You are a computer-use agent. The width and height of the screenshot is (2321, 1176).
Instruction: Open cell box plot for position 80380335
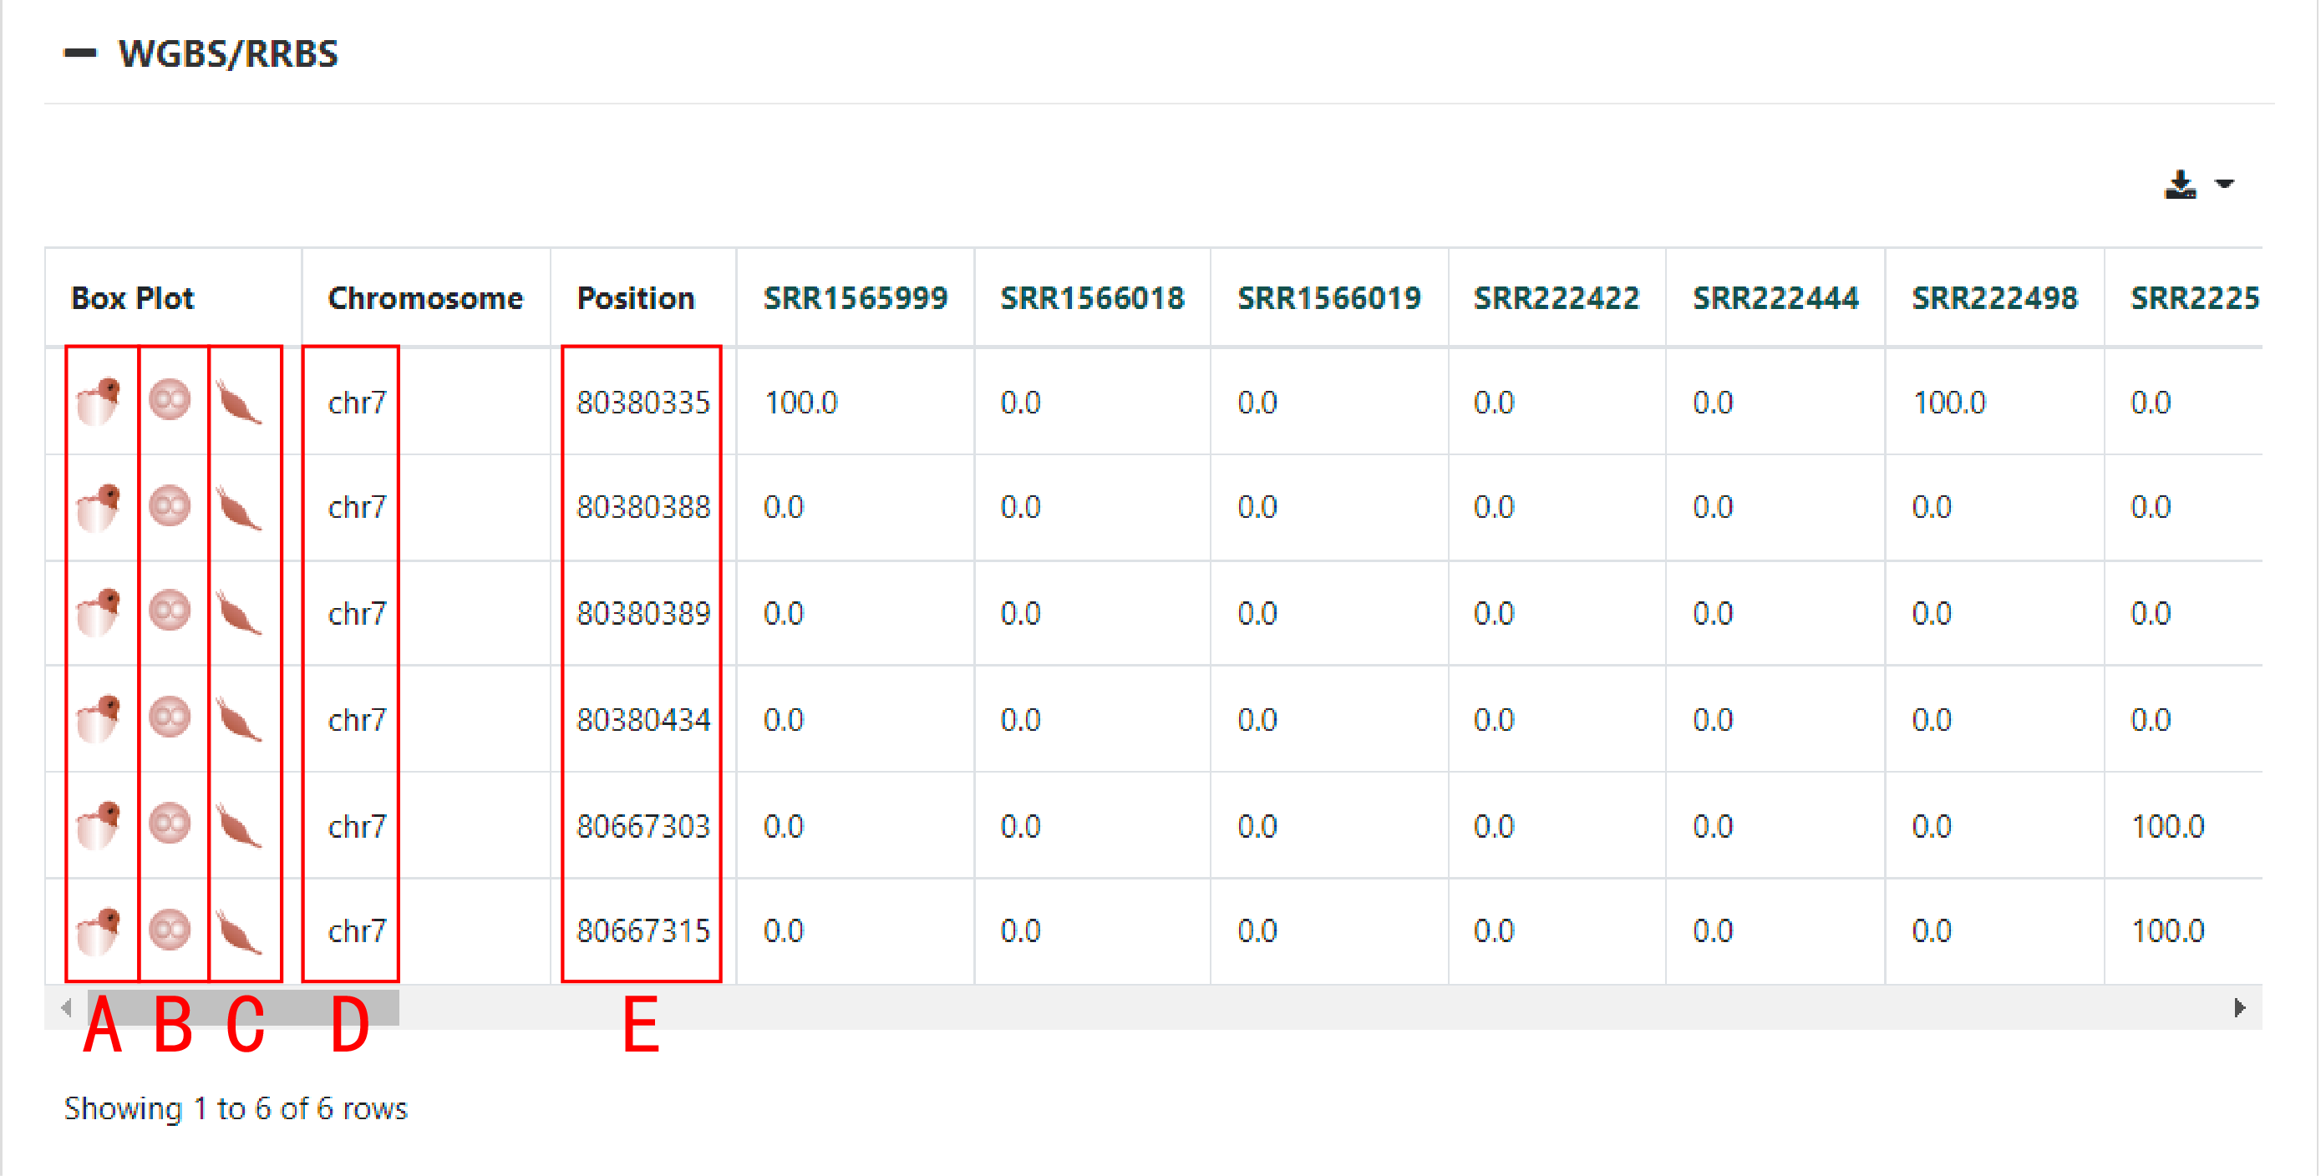coord(170,401)
